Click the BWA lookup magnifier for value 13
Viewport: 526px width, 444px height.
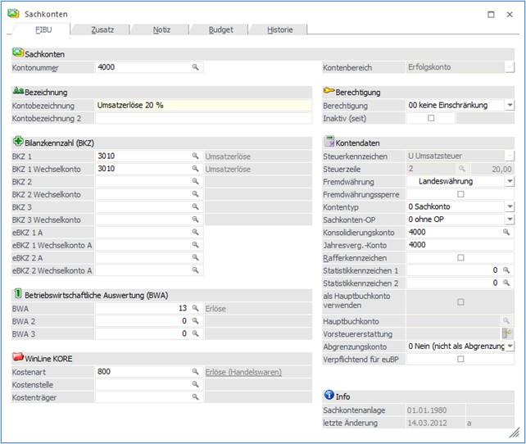pyautogui.click(x=196, y=308)
